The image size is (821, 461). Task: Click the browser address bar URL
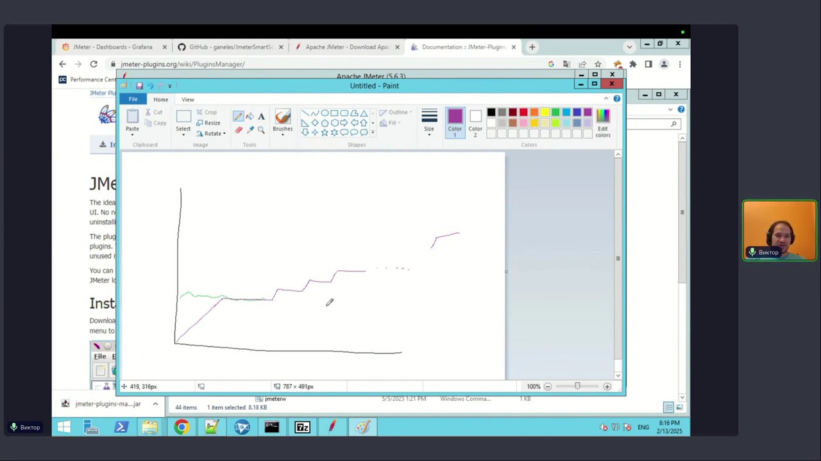pyautogui.click(x=183, y=64)
